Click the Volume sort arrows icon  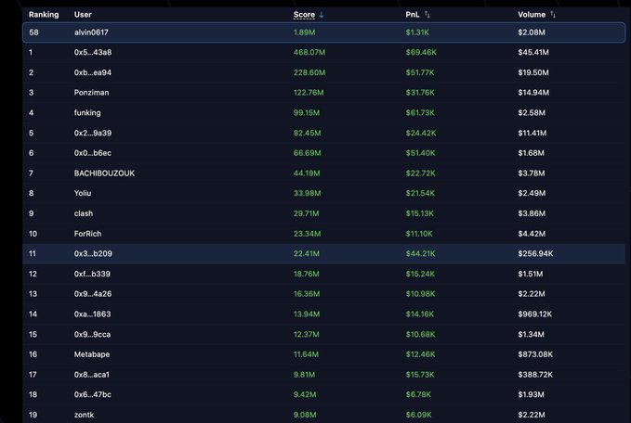click(553, 15)
